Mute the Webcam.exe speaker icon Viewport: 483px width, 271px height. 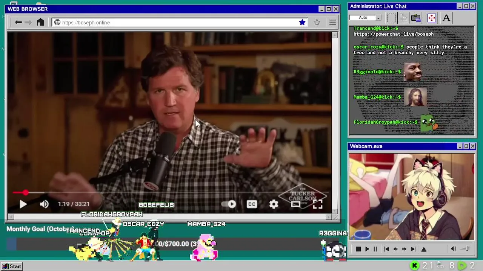(x=454, y=249)
